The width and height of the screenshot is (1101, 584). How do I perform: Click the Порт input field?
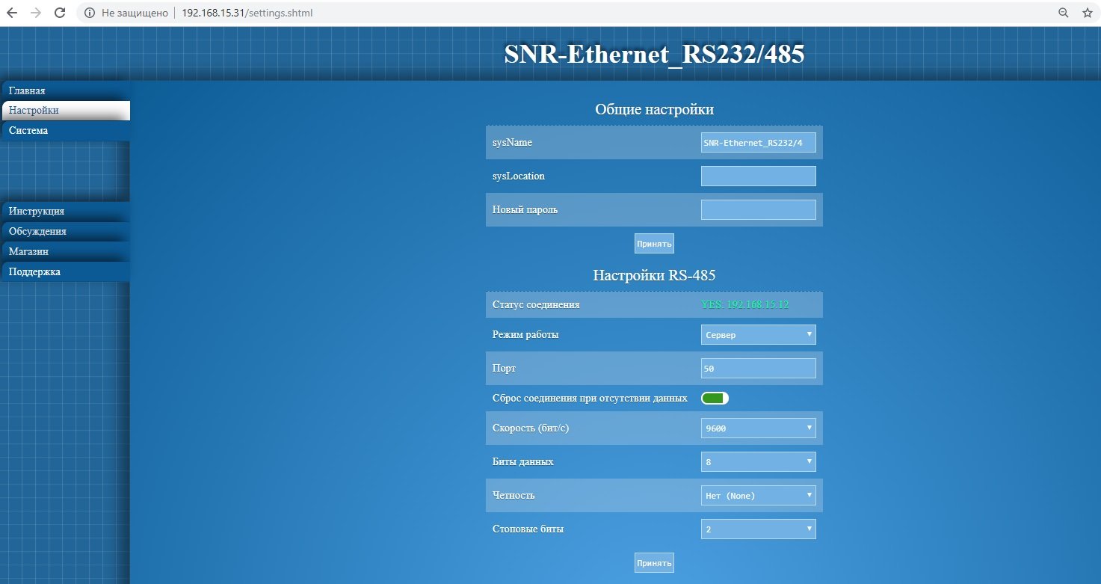[758, 369]
